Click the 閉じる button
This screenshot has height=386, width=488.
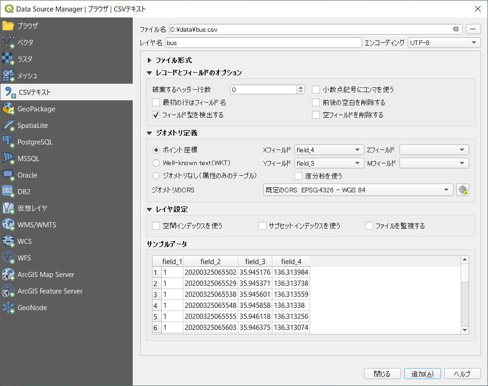[x=382, y=374]
